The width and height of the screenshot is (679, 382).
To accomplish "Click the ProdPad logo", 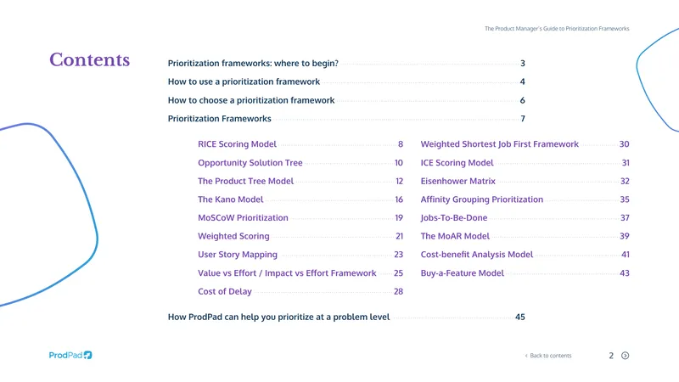I will pyautogui.click(x=70, y=355).
